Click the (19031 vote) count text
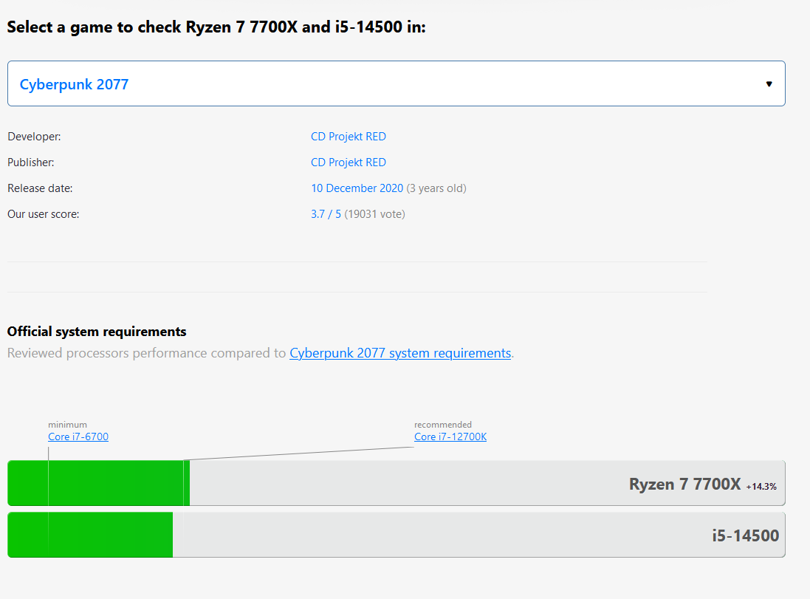The height and width of the screenshot is (599, 810). [x=374, y=214]
